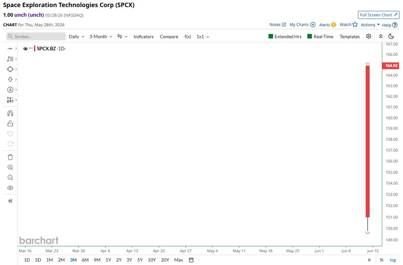Pick the arrow marker annotation tool
This screenshot has width=403, height=265.
coord(10,79)
